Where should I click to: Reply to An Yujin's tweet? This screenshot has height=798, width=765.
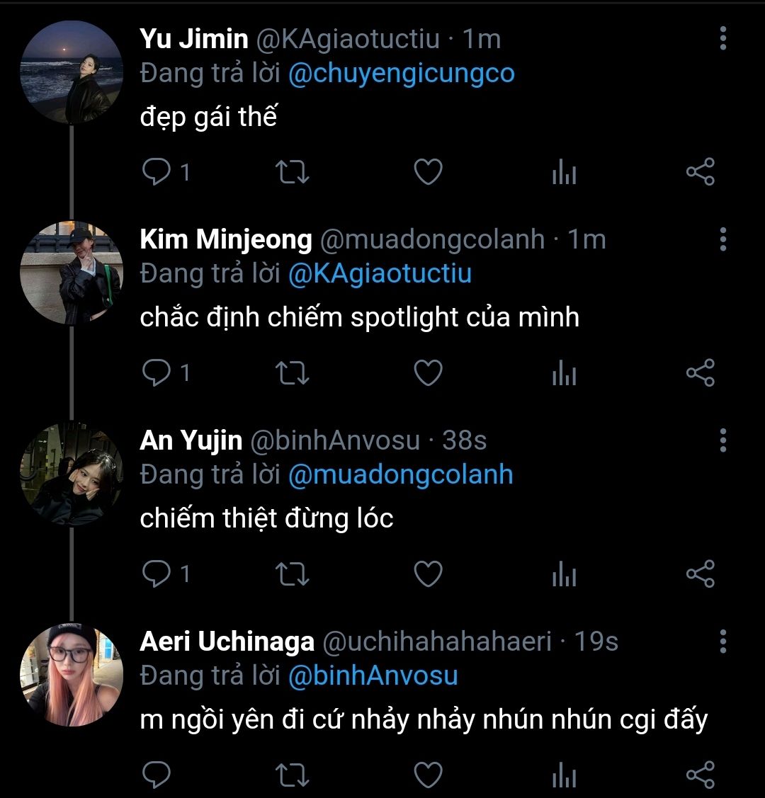(x=156, y=574)
